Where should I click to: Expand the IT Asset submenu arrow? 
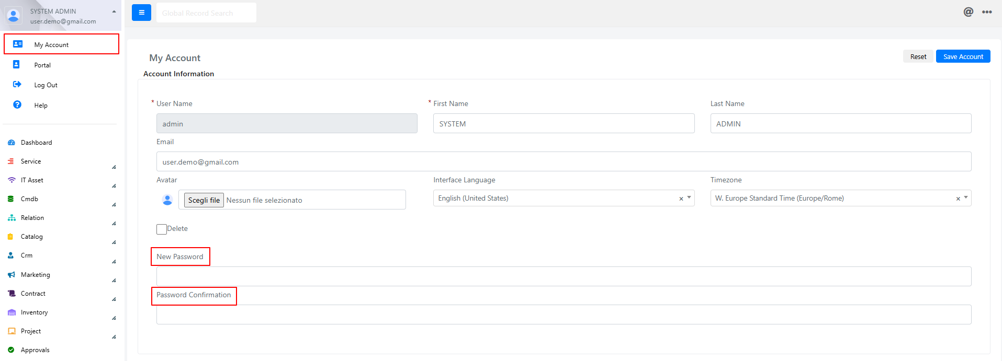(114, 186)
